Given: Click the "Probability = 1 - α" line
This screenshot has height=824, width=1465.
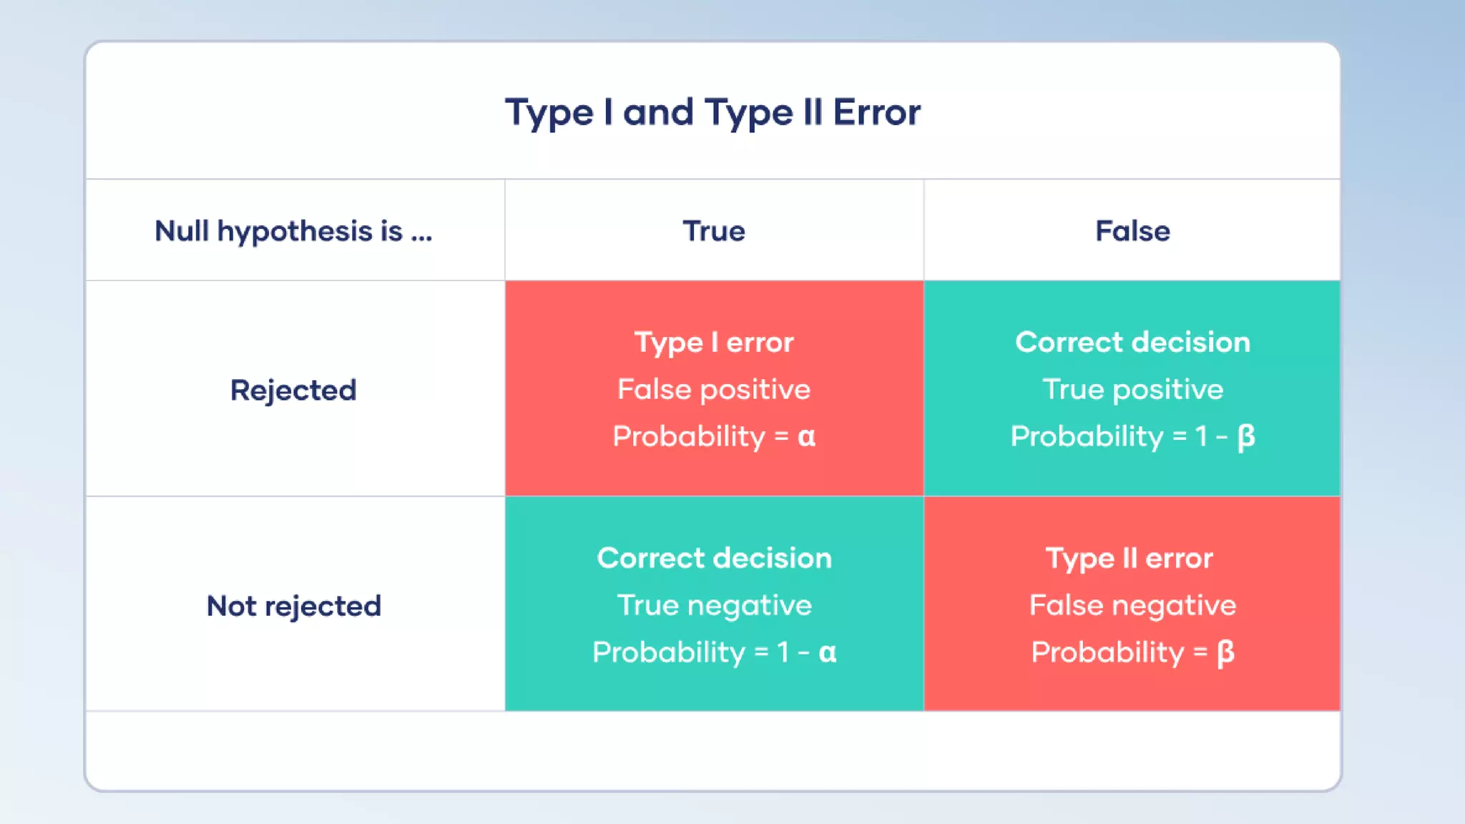Looking at the screenshot, I should pos(714,652).
